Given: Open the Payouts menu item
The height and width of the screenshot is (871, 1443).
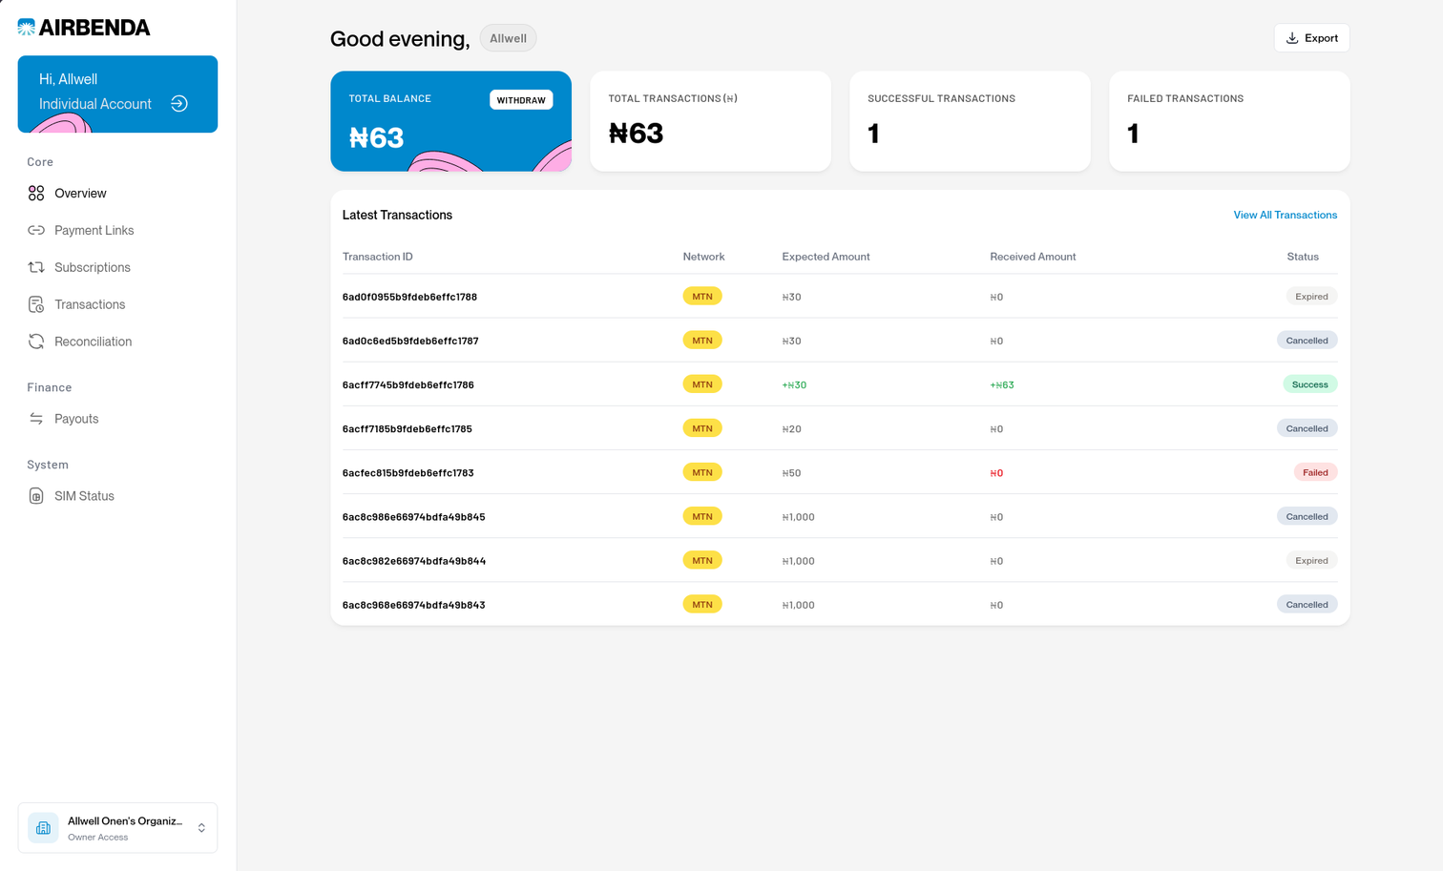Looking at the screenshot, I should (76, 419).
